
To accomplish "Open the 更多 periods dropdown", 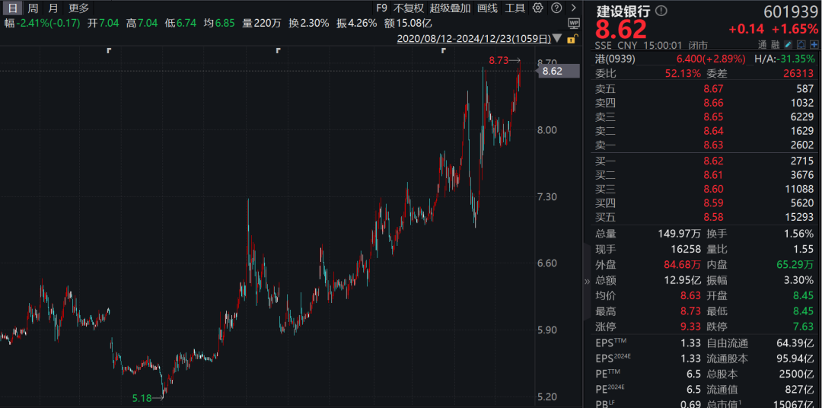I will coord(78,8).
